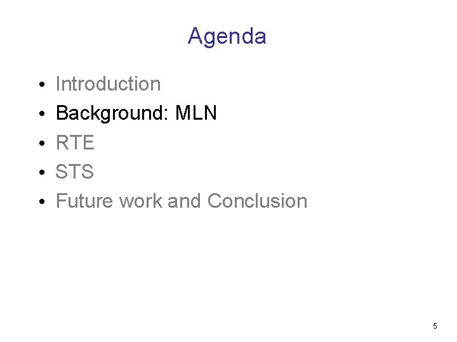The image size is (457, 342).
Task: Click the word work in last item
Action: coord(141,201)
